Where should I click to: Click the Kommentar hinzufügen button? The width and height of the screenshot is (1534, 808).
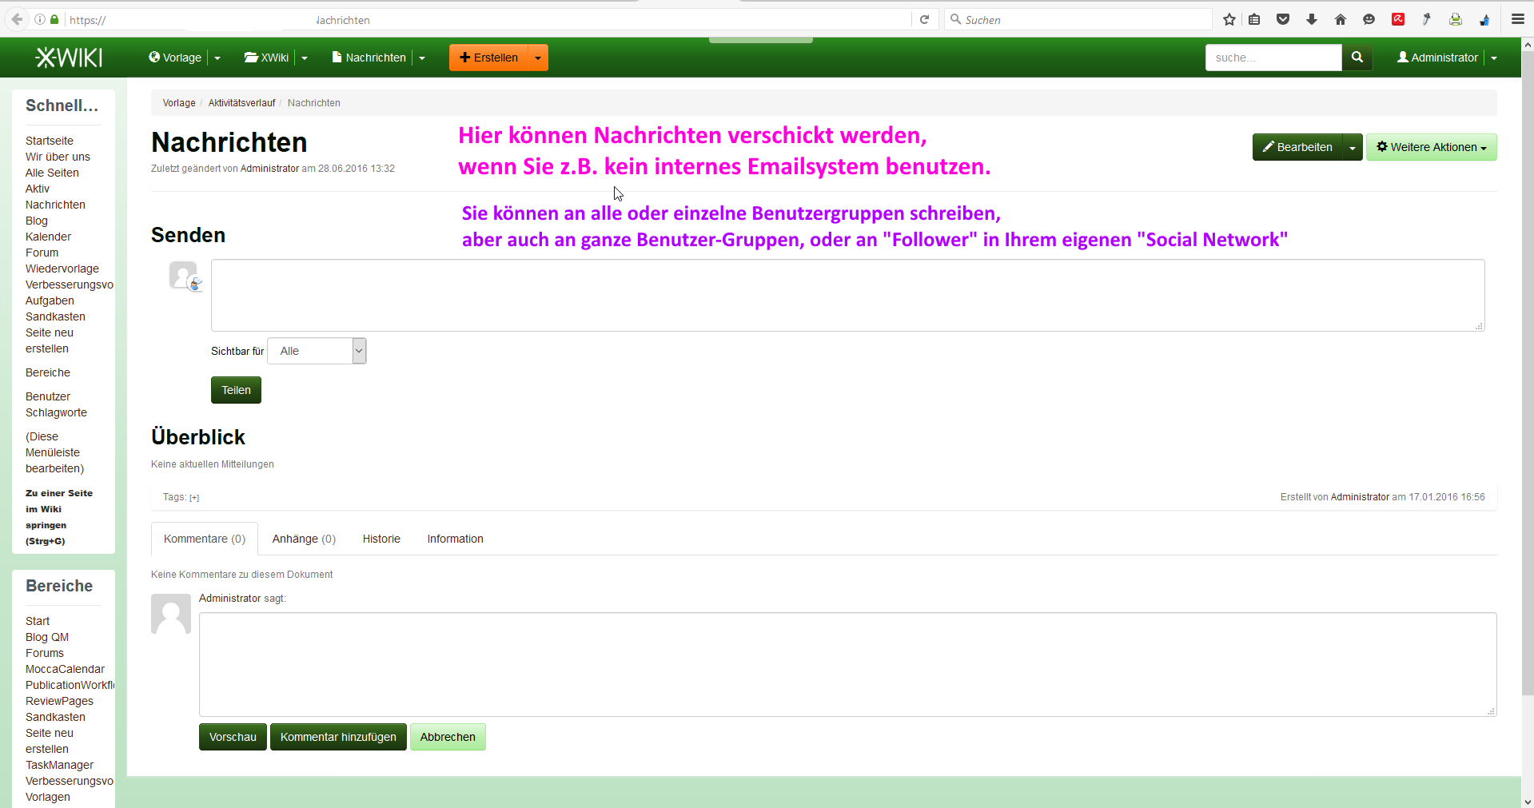click(x=338, y=737)
